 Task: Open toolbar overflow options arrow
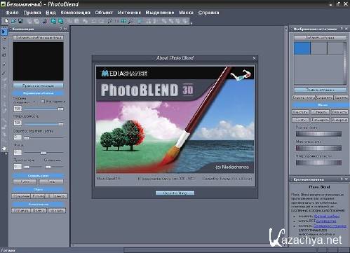191,23
